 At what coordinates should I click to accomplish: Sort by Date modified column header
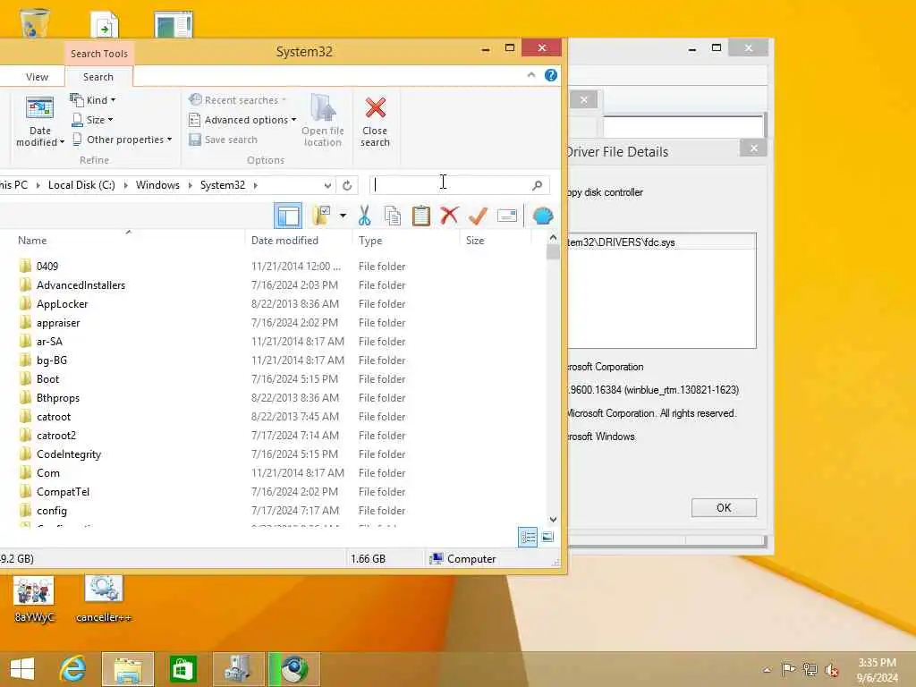click(284, 240)
